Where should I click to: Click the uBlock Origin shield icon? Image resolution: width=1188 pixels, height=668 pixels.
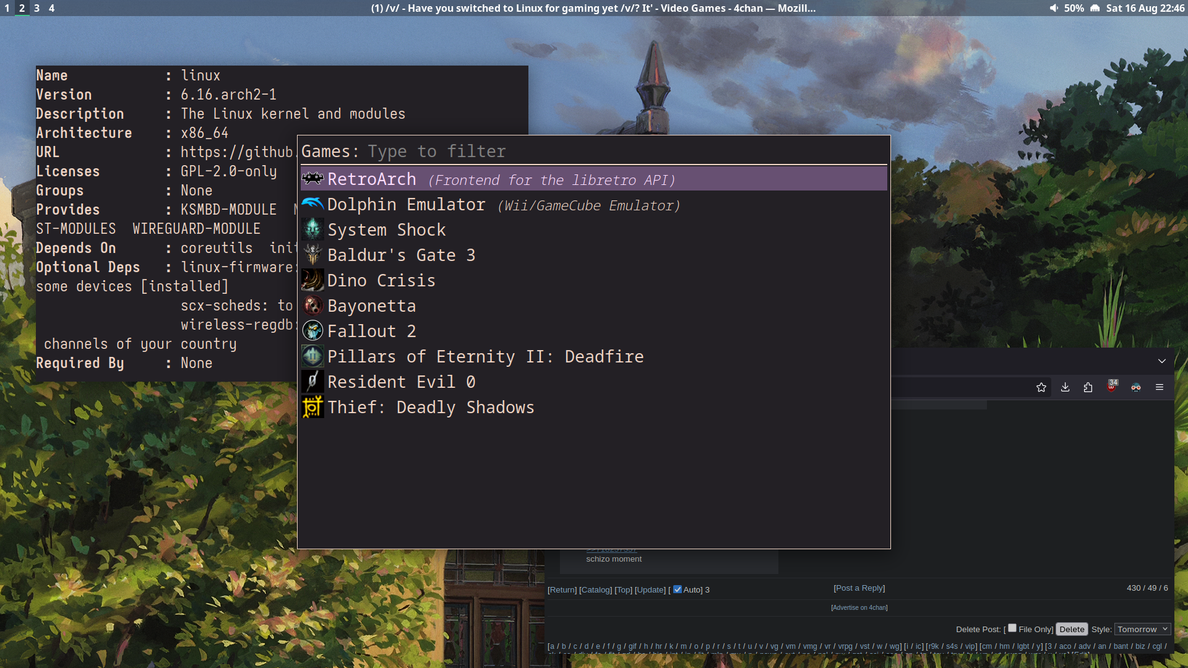tap(1112, 387)
